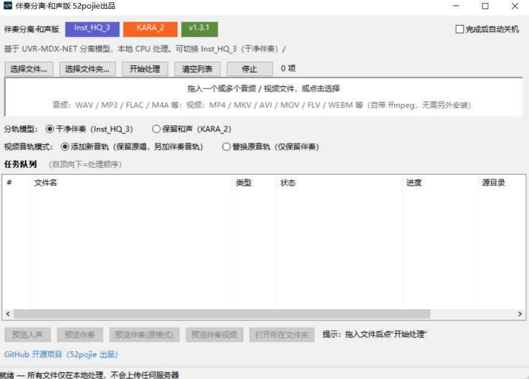Click the status bar 就绪 message
529x379 pixels.
[x=90, y=375]
